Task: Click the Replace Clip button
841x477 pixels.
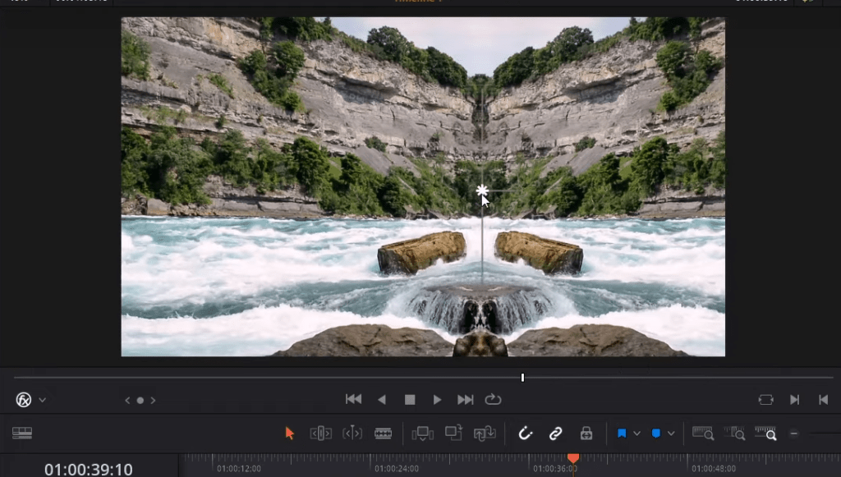Action: click(x=485, y=433)
